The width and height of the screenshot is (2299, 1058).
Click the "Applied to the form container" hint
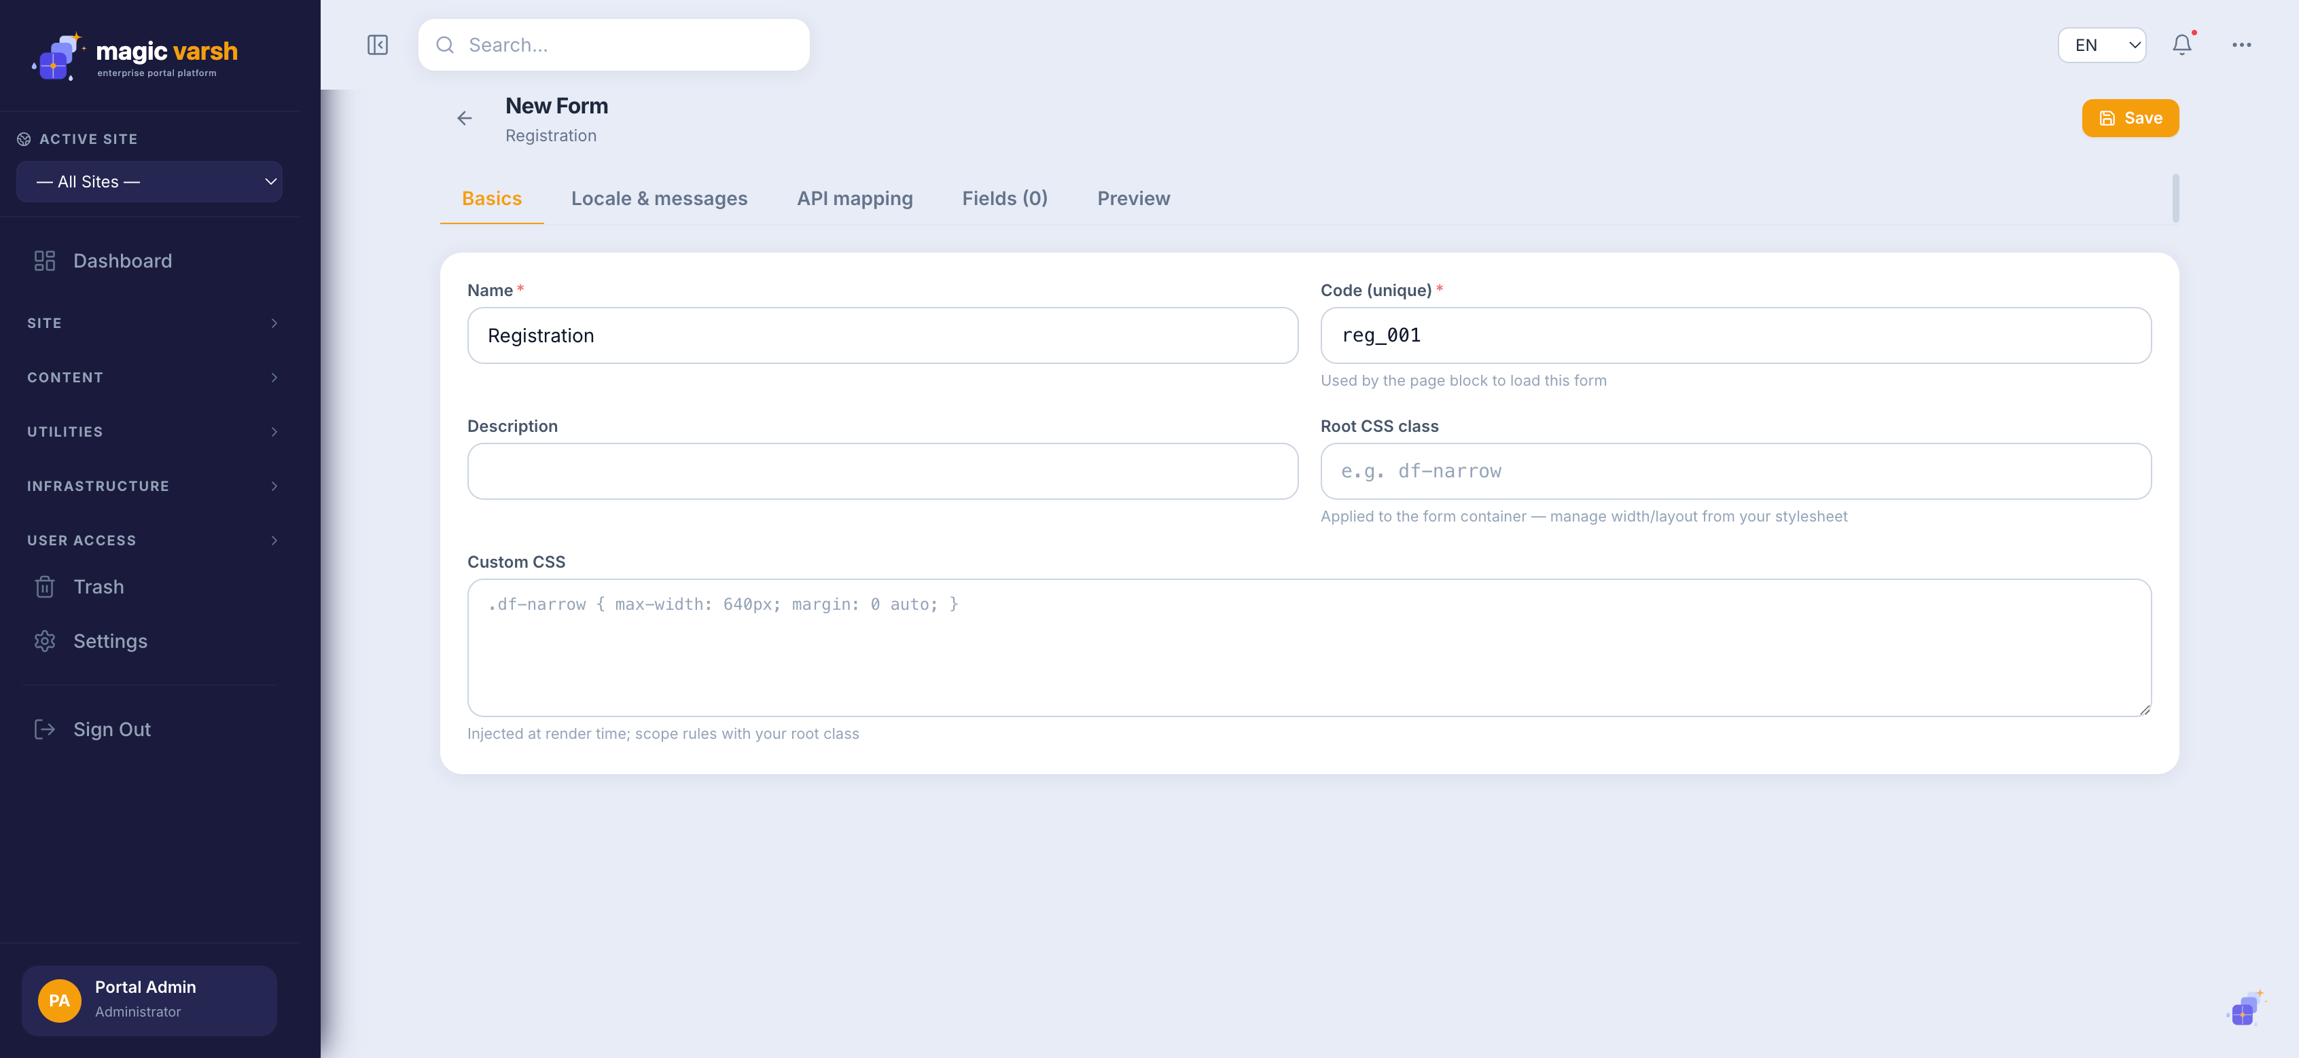point(1584,517)
